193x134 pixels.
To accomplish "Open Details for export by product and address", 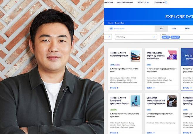I will click(150, 88).
